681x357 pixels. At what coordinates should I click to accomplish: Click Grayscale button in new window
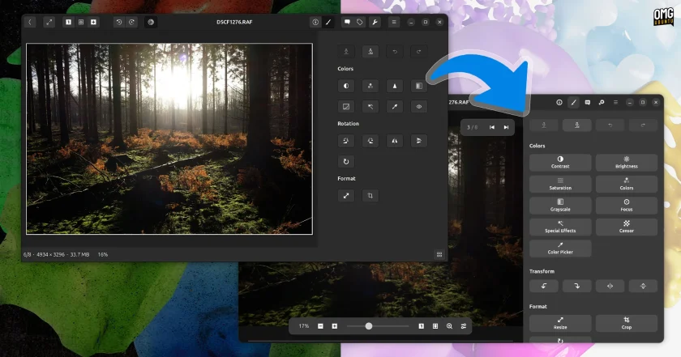(560, 205)
